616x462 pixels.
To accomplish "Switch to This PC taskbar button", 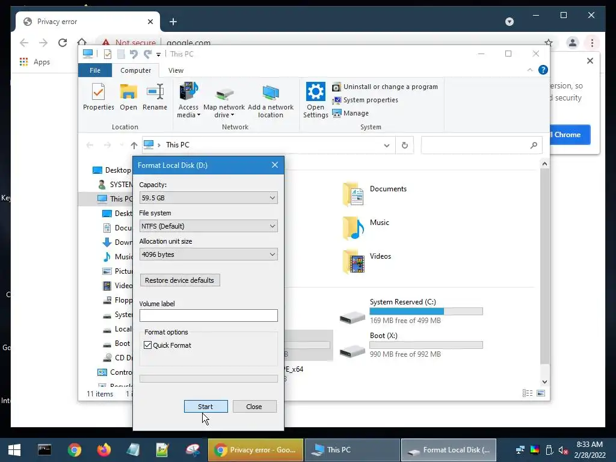I will coord(352,450).
